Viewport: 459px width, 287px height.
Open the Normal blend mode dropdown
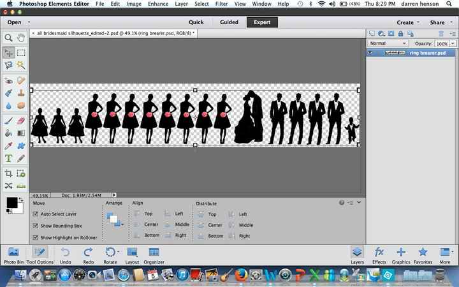pos(388,43)
